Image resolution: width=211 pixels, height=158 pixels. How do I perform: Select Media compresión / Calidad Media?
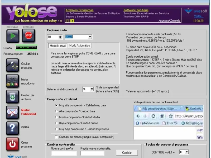pyautogui.click(x=56, y=117)
